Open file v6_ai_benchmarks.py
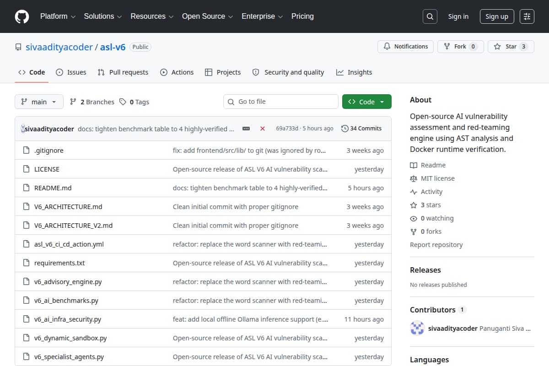This screenshot has height=366, width=549. (66, 301)
